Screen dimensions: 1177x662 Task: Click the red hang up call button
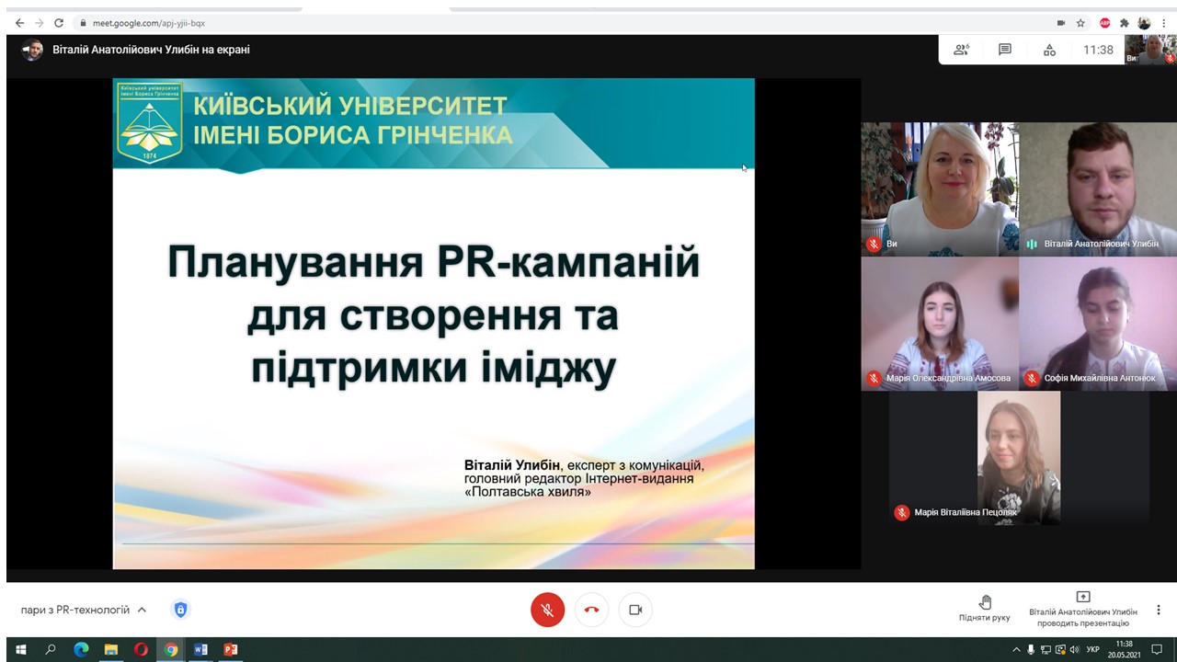pos(591,610)
